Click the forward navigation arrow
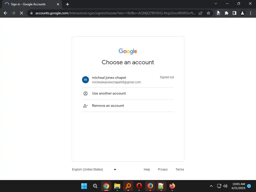The width and height of the screenshot is (256, 192). (13, 13)
